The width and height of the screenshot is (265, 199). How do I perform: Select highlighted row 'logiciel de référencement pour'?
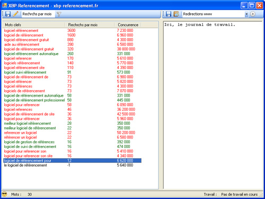coord(72,160)
